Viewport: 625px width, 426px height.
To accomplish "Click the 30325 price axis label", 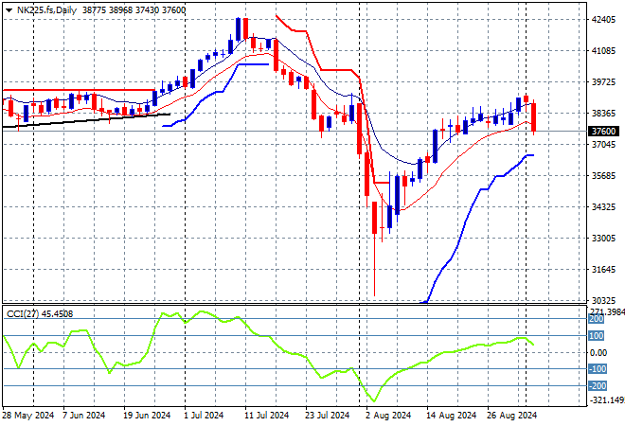I will pos(602,300).
